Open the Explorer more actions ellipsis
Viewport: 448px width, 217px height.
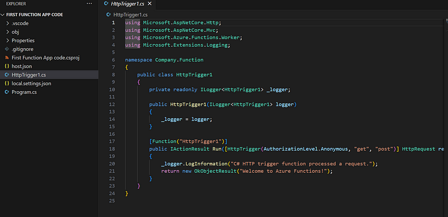(90, 4)
